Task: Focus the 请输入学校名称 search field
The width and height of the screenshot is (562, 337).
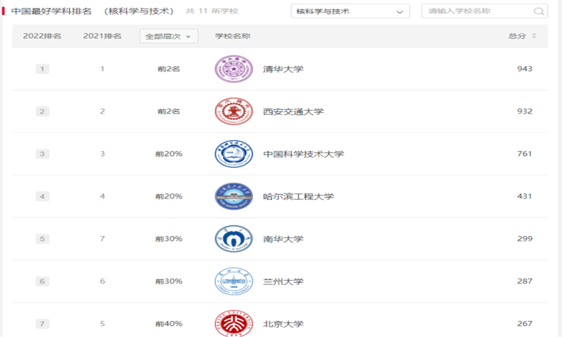Action: pos(485,11)
